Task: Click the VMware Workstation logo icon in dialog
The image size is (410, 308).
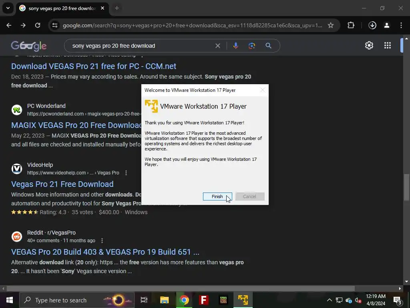Action: point(151,106)
